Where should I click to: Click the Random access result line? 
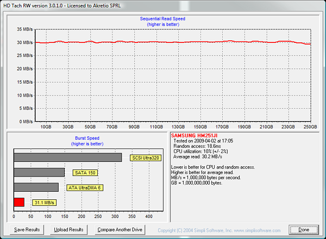[197, 146]
